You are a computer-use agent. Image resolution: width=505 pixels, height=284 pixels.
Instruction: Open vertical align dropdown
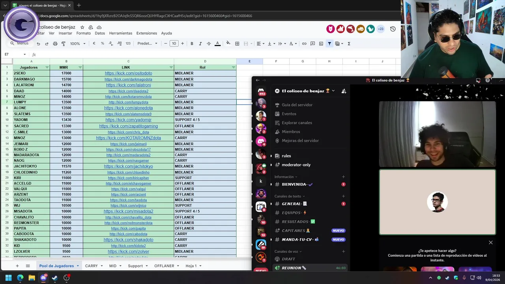pos(271,44)
